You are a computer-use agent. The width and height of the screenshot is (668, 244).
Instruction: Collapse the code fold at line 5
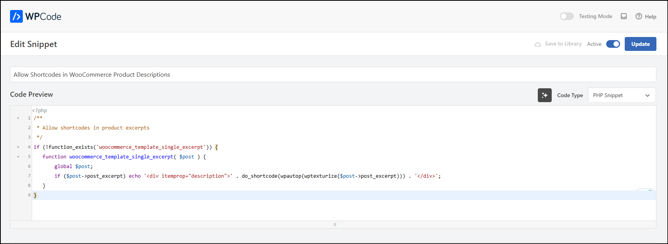tap(18, 157)
